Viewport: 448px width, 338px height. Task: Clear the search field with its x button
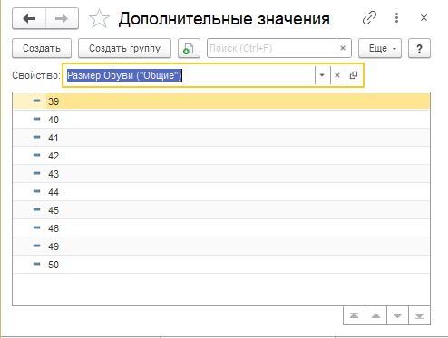[343, 48]
